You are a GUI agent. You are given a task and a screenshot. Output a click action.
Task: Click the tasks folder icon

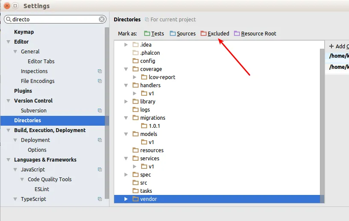pos(136,191)
